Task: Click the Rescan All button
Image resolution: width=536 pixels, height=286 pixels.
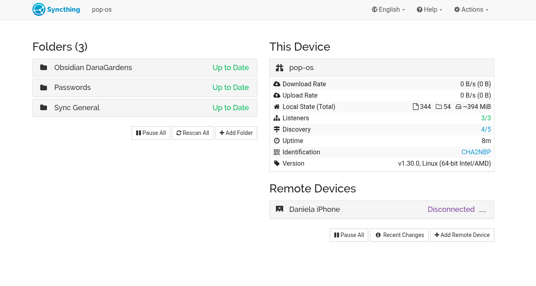Action: coord(192,133)
